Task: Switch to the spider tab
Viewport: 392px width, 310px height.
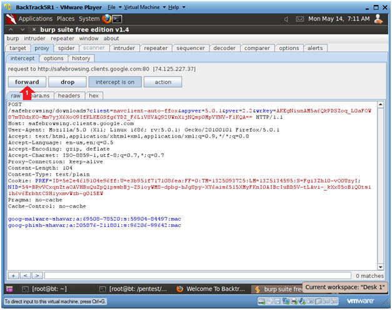Action: click(66, 48)
